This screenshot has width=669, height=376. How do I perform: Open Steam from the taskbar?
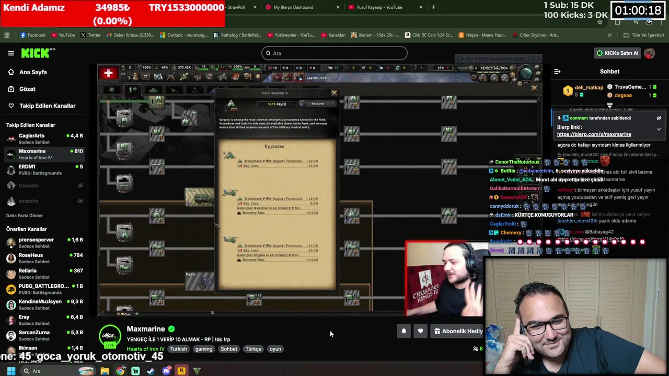[x=151, y=371]
